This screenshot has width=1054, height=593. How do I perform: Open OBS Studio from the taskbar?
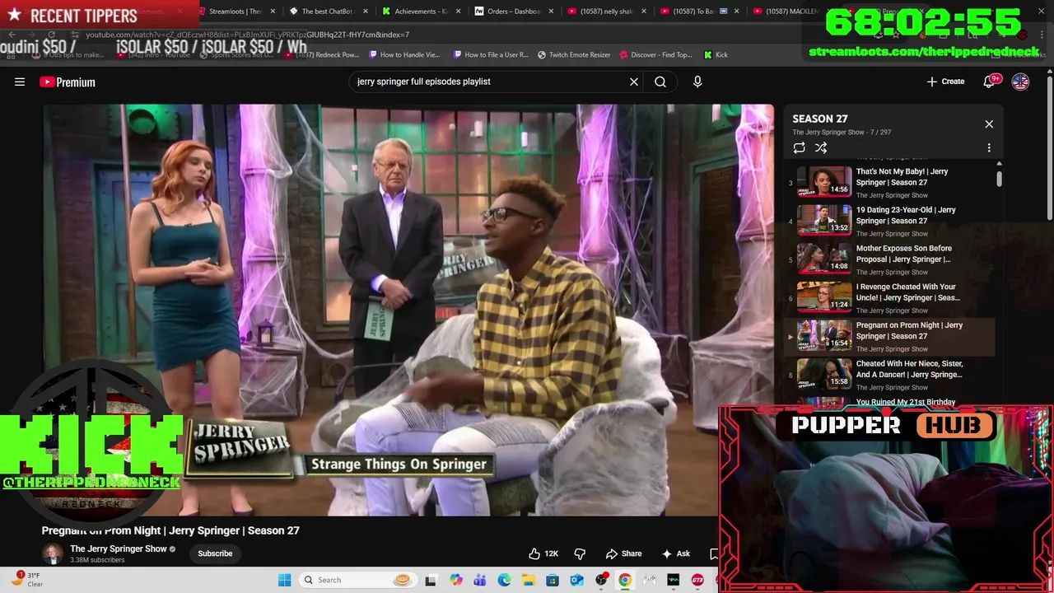[601, 580]
